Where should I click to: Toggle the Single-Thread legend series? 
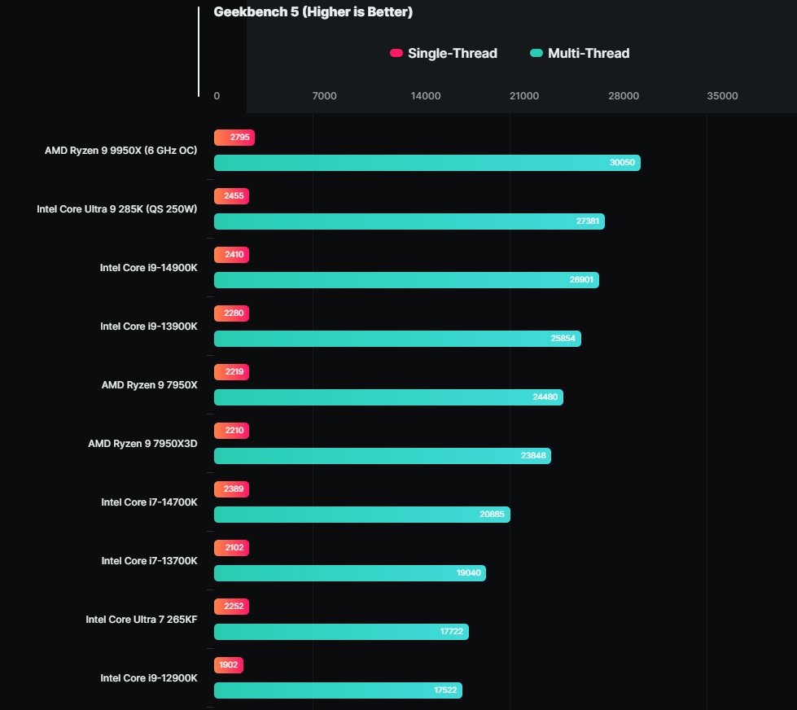(x=443, y=54)
